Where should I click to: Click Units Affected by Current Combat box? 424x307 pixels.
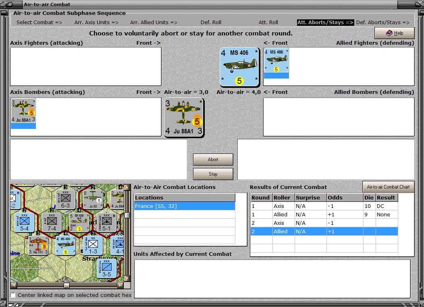click(x=272, y=279)
